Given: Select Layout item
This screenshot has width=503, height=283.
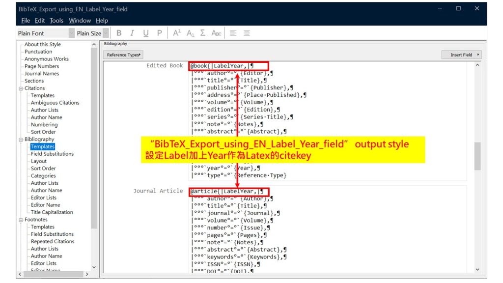Looking at the screenshot, I should (x=38, y=161).
